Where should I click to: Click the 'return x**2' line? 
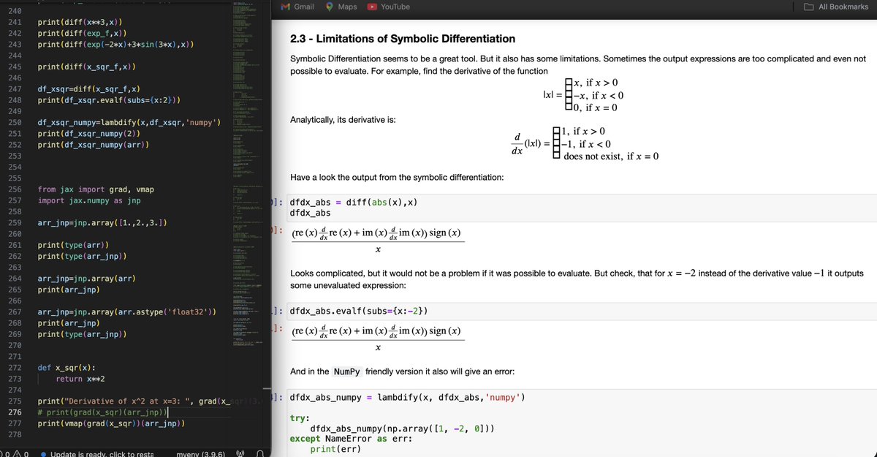pyautogui.click(x=81, y=379)
